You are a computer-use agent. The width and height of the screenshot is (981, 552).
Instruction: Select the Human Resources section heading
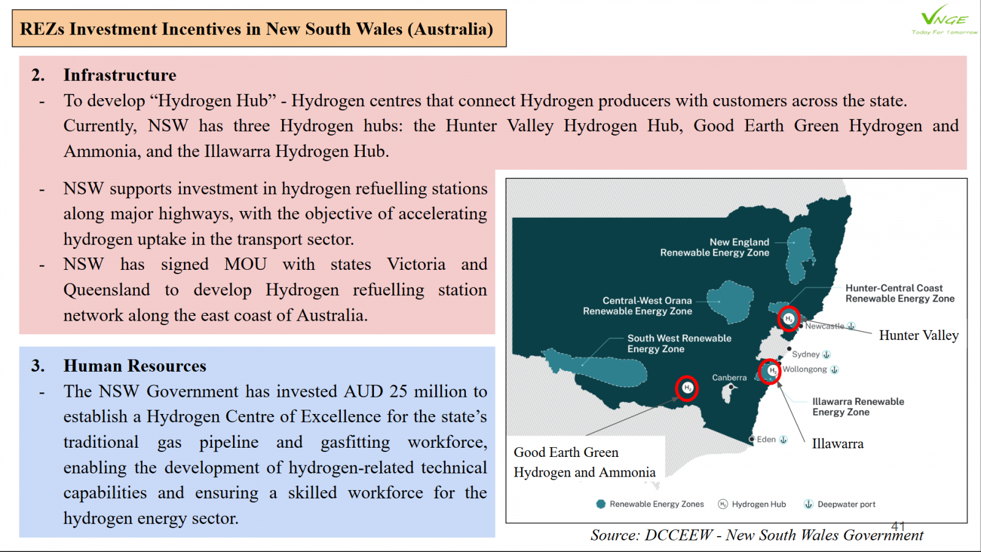(134, 366)
